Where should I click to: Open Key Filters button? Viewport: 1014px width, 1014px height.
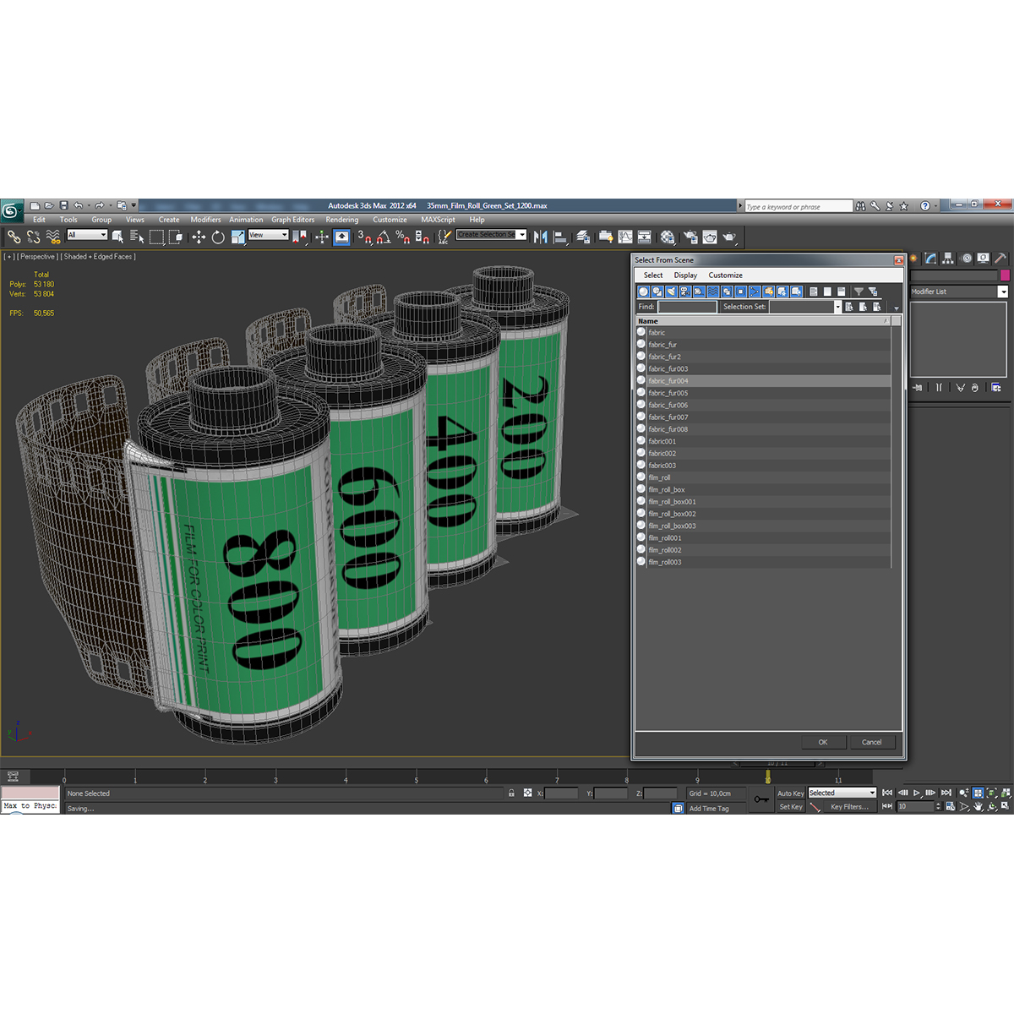point(849,807)
